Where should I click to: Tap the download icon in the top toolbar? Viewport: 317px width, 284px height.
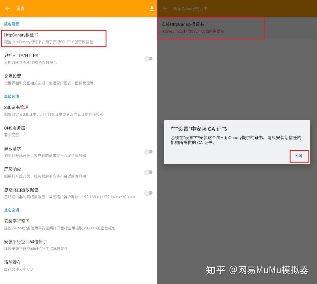tap(152, 8)
